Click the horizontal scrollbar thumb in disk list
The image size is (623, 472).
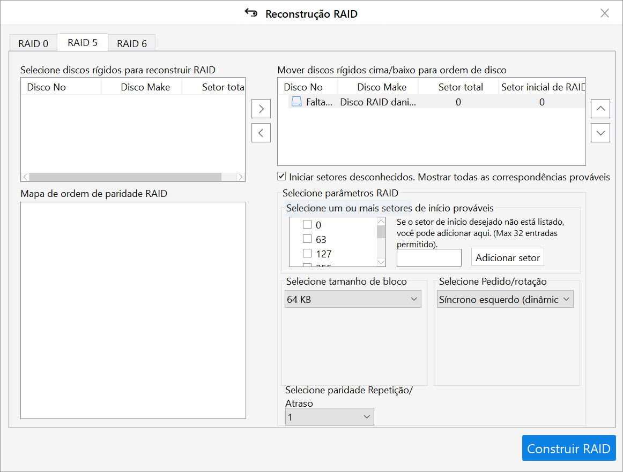[125, 177]
